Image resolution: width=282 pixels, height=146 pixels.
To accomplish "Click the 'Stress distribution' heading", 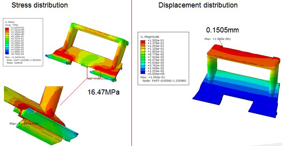I will pyautogui.click(x=39, y=5).
